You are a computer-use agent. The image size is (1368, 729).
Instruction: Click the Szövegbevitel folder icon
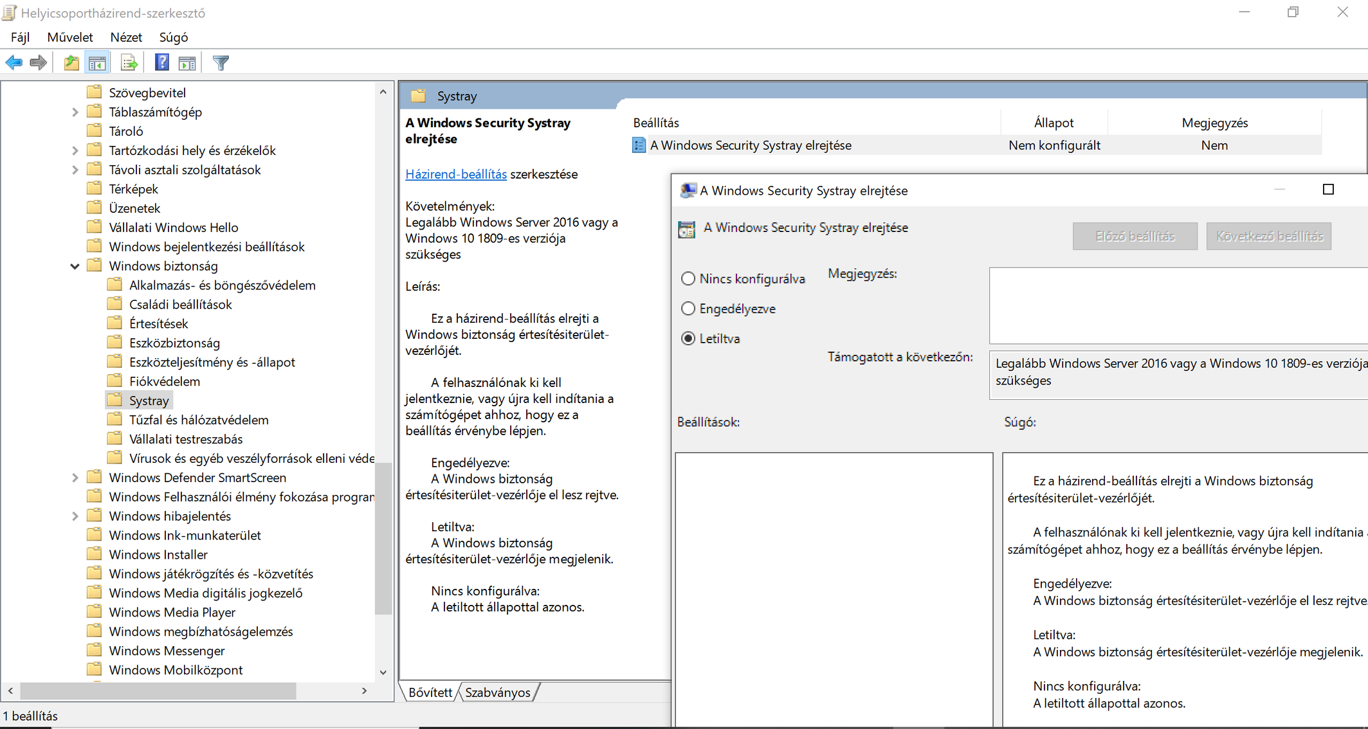click(x=95, y=93)
